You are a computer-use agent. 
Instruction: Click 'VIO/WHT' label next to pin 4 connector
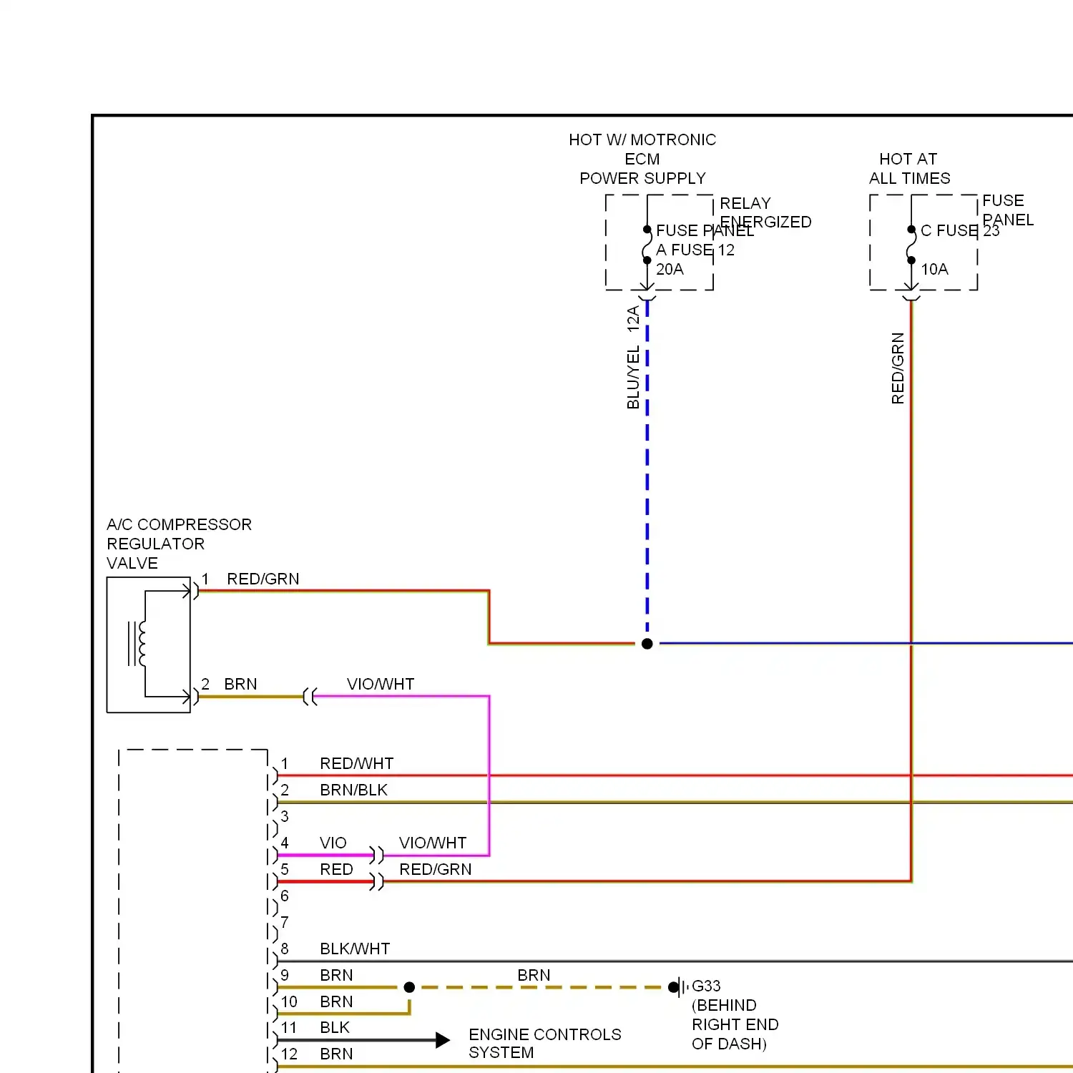[433, 843]
